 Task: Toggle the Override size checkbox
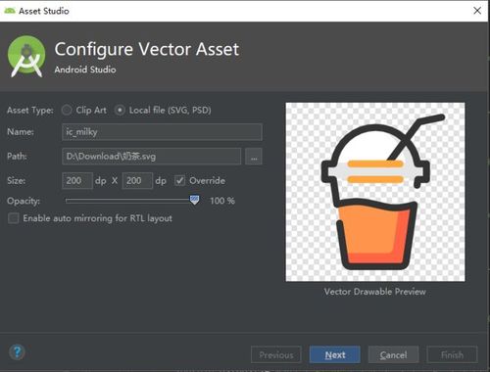(x=179, y=180)
